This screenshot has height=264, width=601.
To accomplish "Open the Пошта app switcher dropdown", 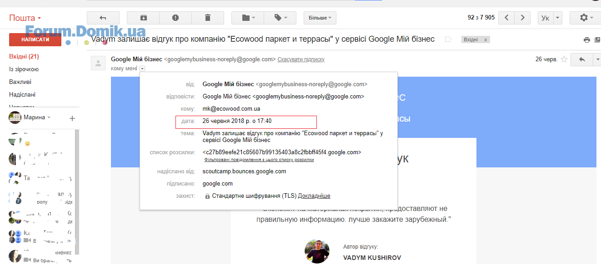I will pyautogui.click(x=25, y=18).
